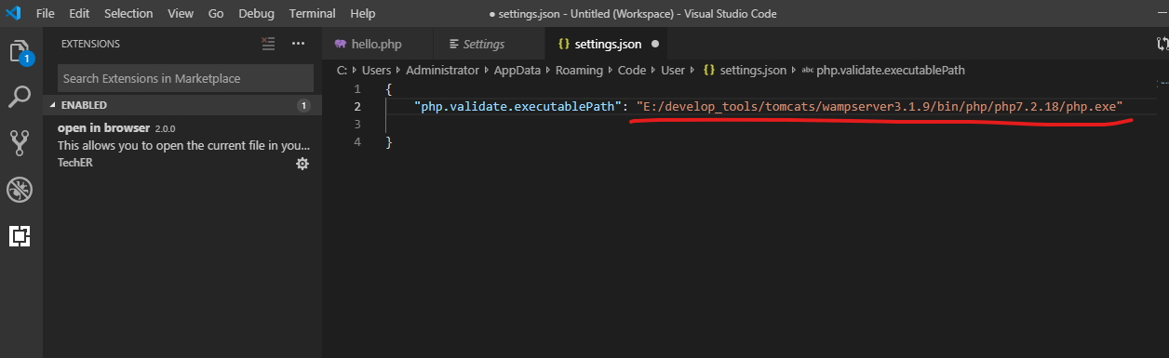Open the Search view in activity bar
1169x358 pixels.
click(20, 97)
